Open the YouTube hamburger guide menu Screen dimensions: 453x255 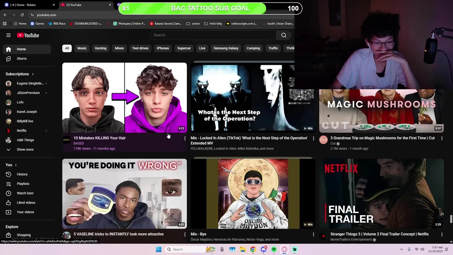8,35
